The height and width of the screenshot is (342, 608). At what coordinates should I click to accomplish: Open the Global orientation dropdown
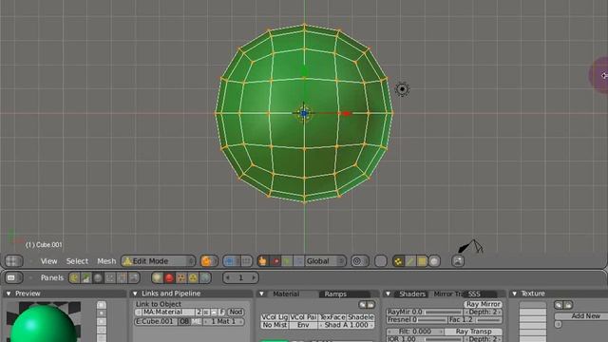pos(325,261)
